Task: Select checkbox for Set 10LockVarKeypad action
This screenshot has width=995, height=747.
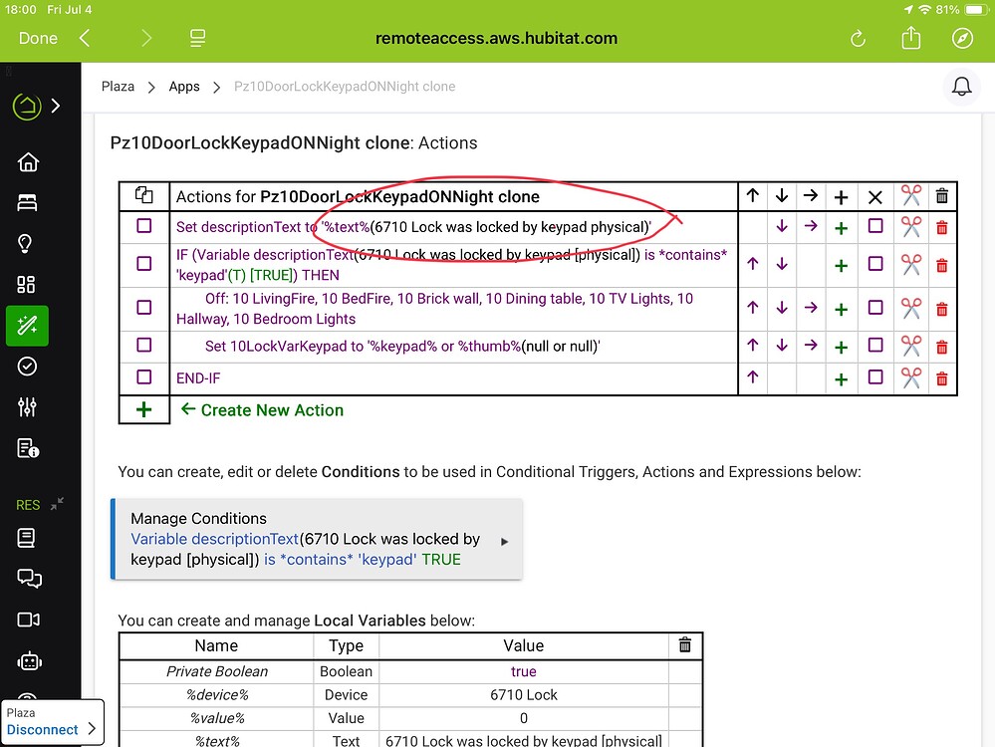Action: pyautogui.click(x=144, y=345)
